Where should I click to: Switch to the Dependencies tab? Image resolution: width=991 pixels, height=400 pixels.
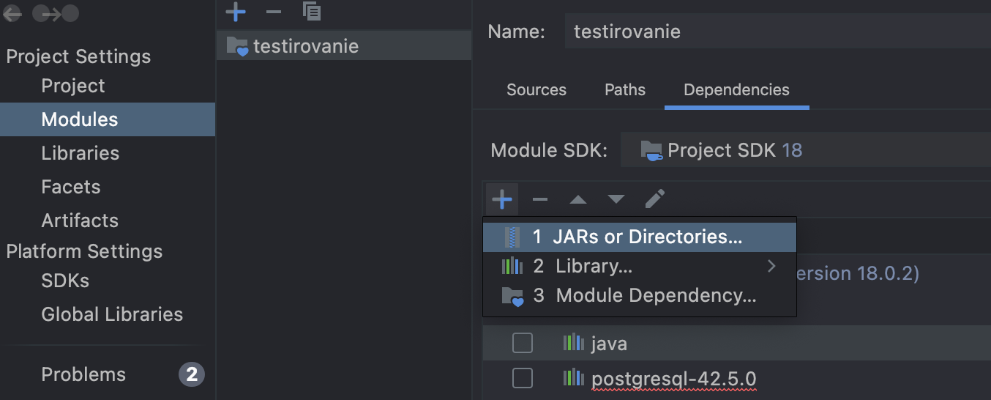736,90
